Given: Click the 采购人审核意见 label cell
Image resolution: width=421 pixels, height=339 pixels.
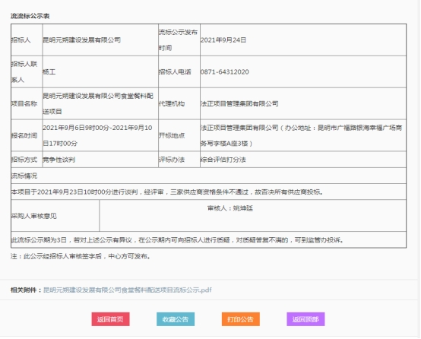Looking at the screenshot, I should tap(55, 216).
